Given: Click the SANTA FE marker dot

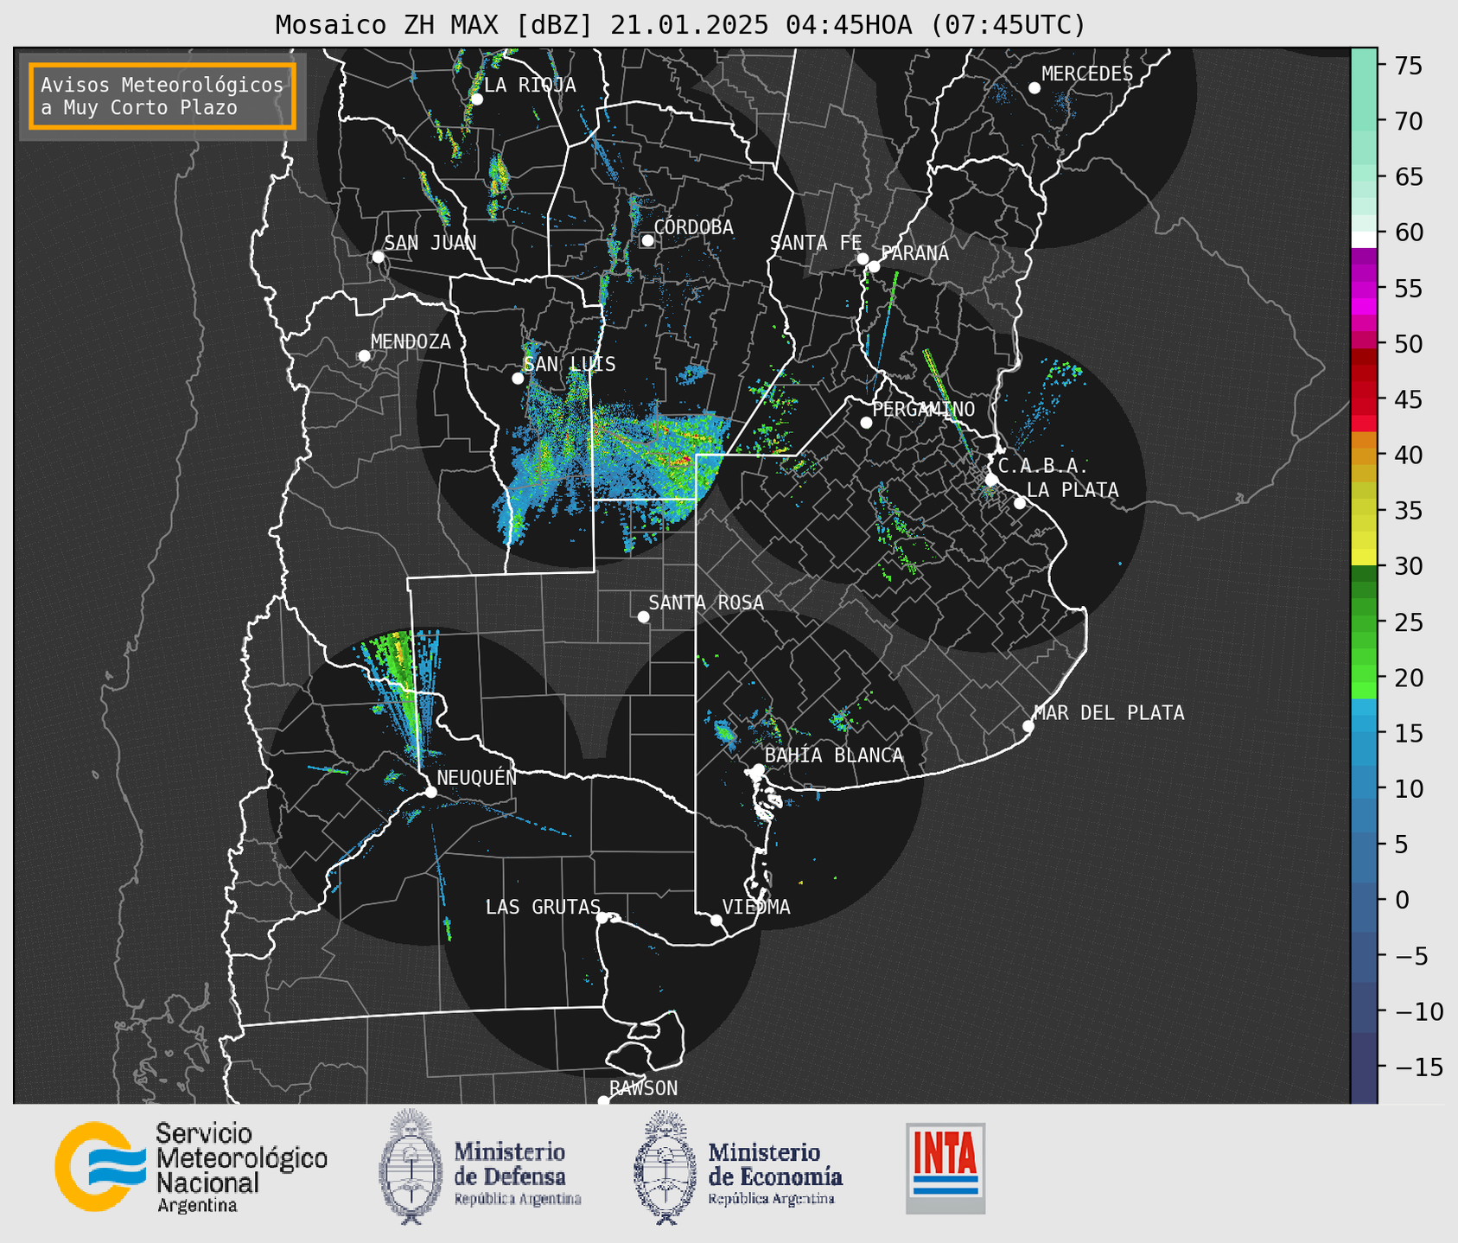Looking at the screenshot, I should tap(863, 258).
